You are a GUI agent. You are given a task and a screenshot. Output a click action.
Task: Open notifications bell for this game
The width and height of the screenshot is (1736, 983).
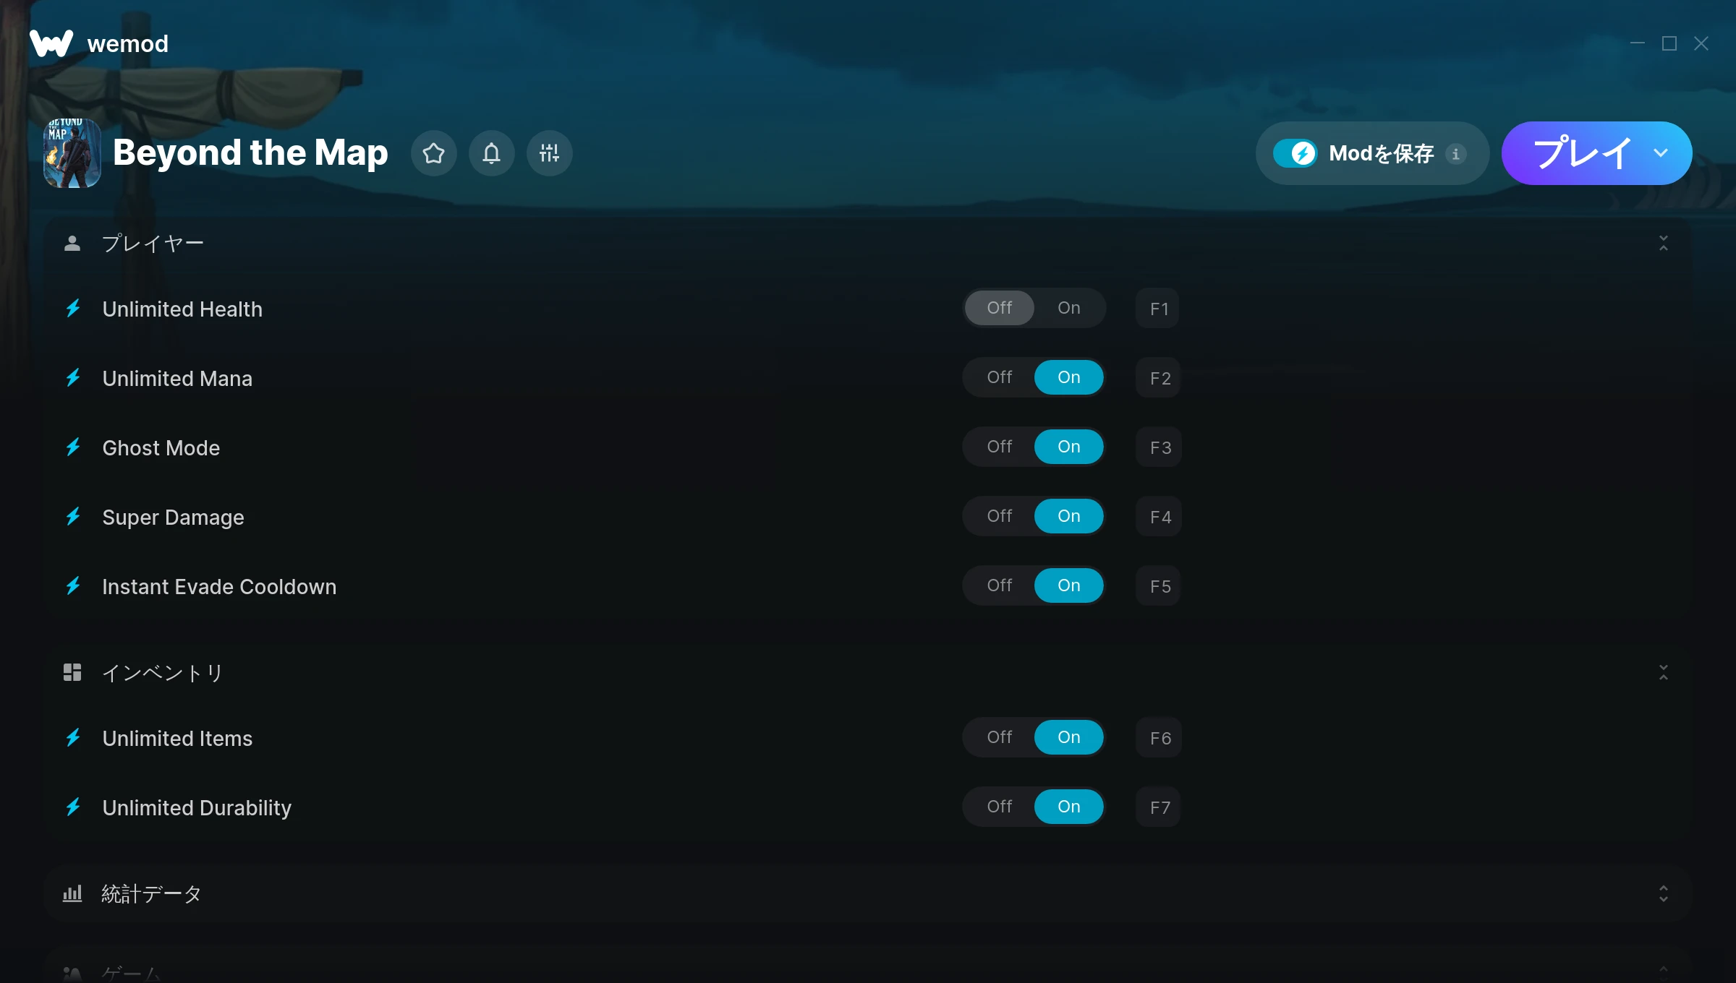(491, 153)
